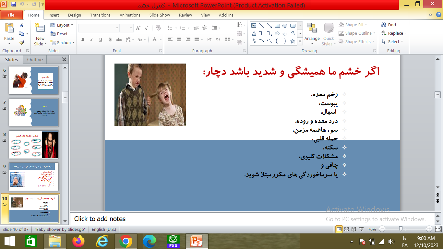Screen dimensions: 443x249
Task: Toggle italic formatting
Action: point(91,39)
